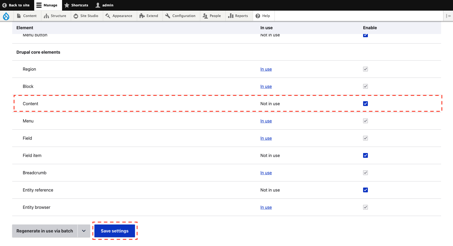This screenshot has height=246, width=453.
Task: Click the People icon
Action: pyautogui.click(x=205, y=16)
